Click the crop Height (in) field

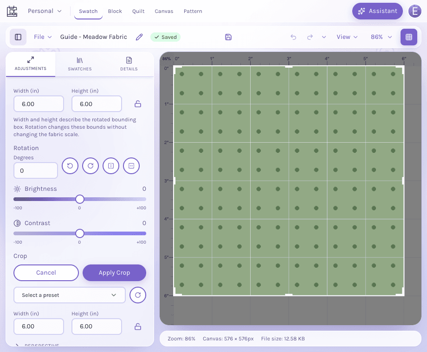click(x=97, y=327)
